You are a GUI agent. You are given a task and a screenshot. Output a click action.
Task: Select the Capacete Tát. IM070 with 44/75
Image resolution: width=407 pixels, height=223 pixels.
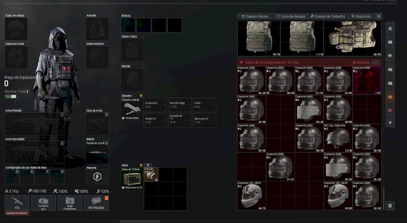point(251,196)
